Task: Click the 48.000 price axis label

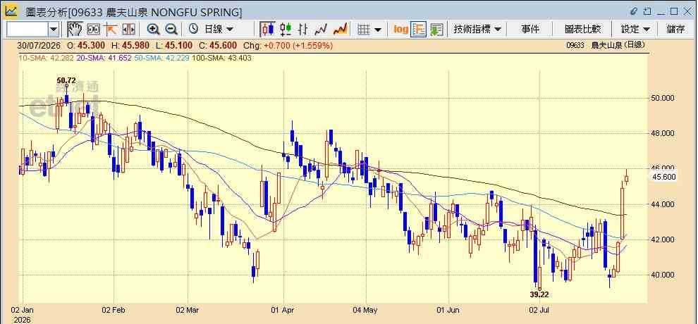Action: pyautogui.click(x=663, y=133)
